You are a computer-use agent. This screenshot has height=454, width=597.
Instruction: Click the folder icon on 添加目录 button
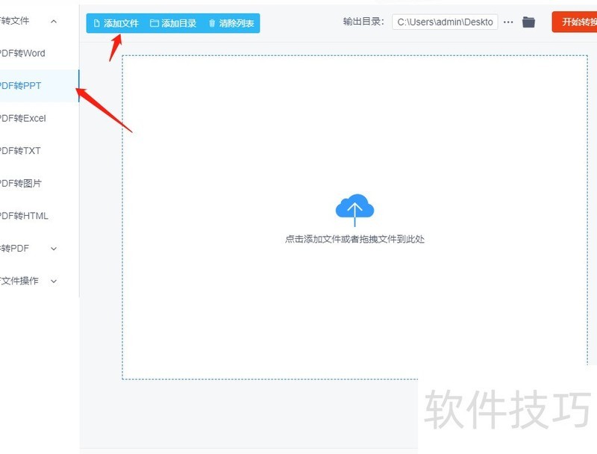(x=154, y=22)
